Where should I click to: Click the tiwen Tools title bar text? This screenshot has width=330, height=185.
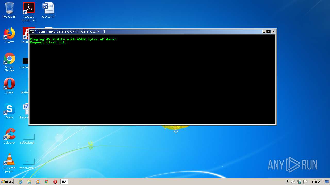click(70, 32)
